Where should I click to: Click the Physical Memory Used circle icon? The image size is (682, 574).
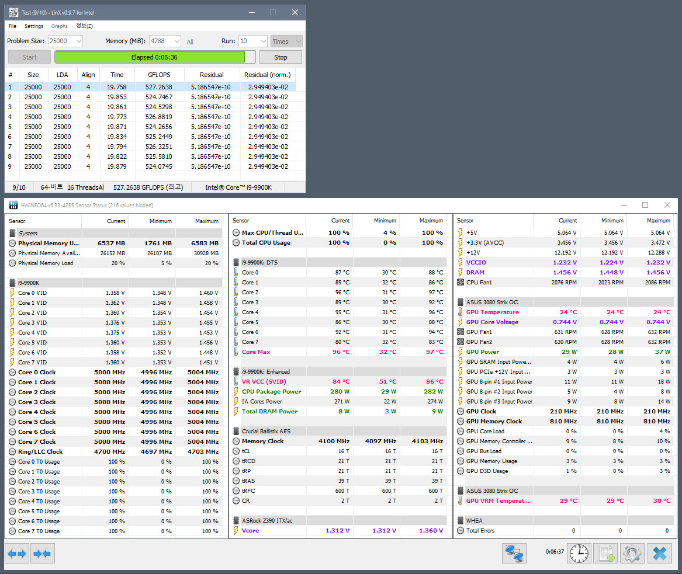[12, 243]
